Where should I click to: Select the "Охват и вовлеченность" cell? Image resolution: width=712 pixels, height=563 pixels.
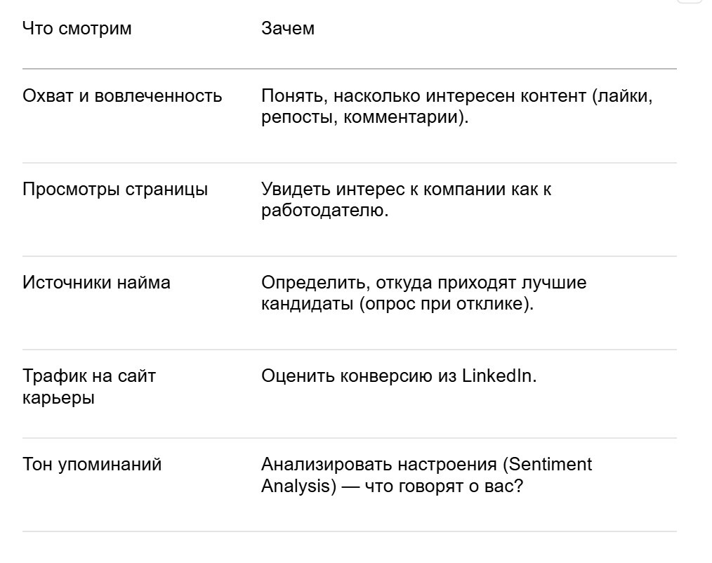coord(122,95)
